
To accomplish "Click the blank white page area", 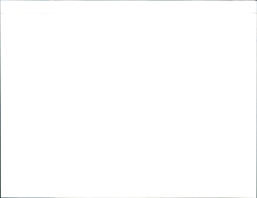I will 128,105.
